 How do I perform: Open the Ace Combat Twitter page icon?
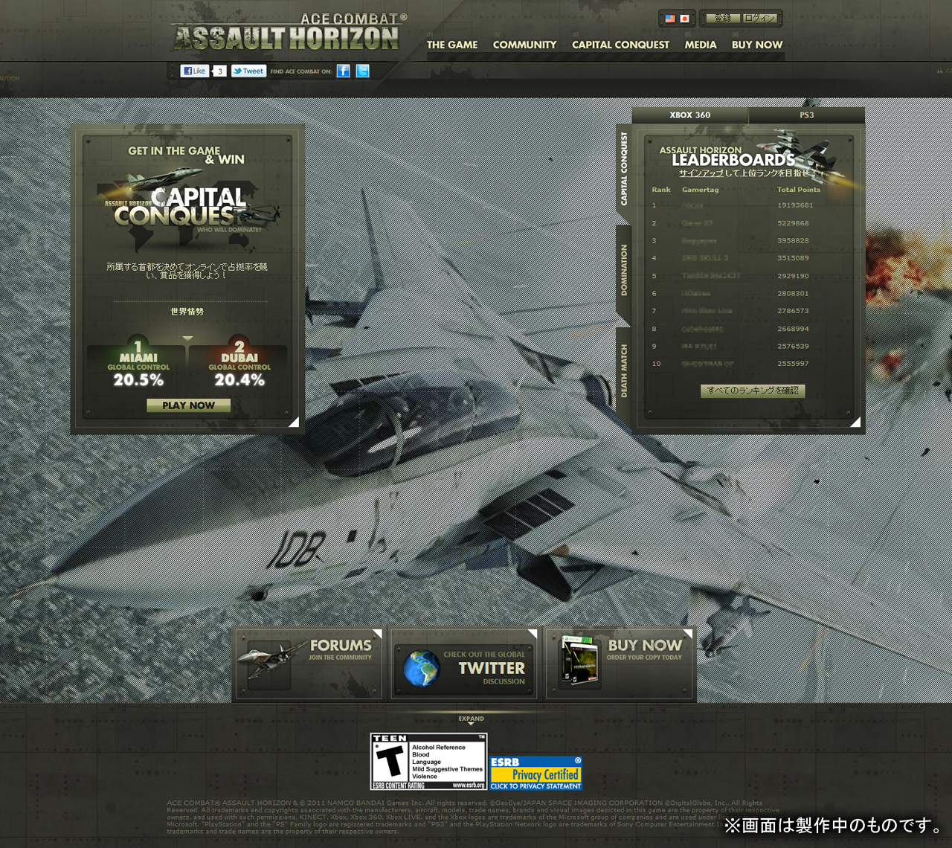click(x=362, y=71)
